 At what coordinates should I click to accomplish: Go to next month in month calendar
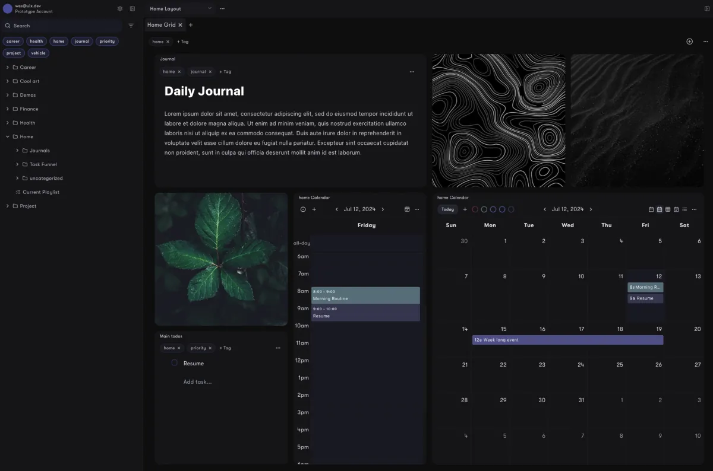click(x=591, y=209)
